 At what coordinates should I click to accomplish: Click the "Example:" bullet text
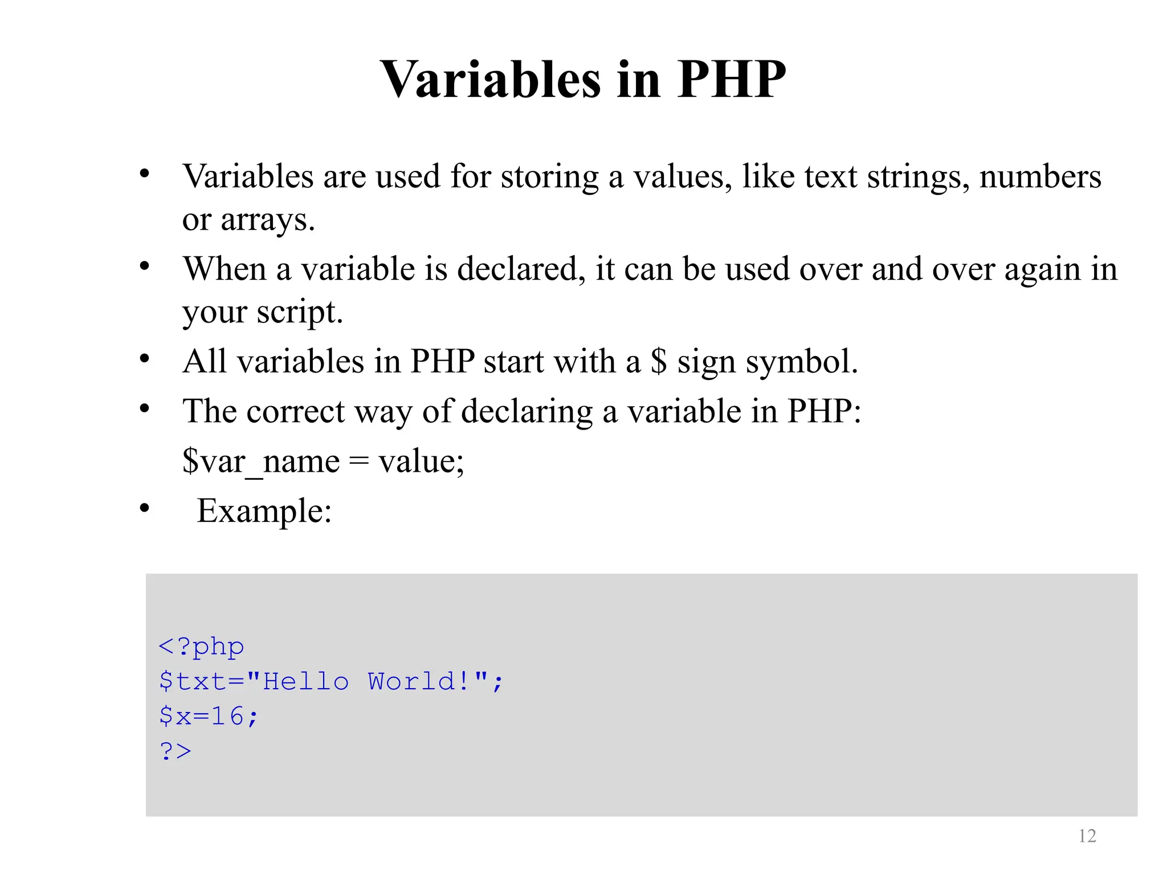pyautogui.click(x=264, y=511)
